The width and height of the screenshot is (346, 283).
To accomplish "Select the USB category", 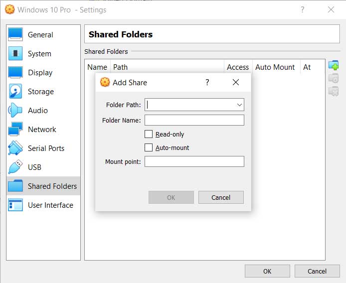I will 43,167.
